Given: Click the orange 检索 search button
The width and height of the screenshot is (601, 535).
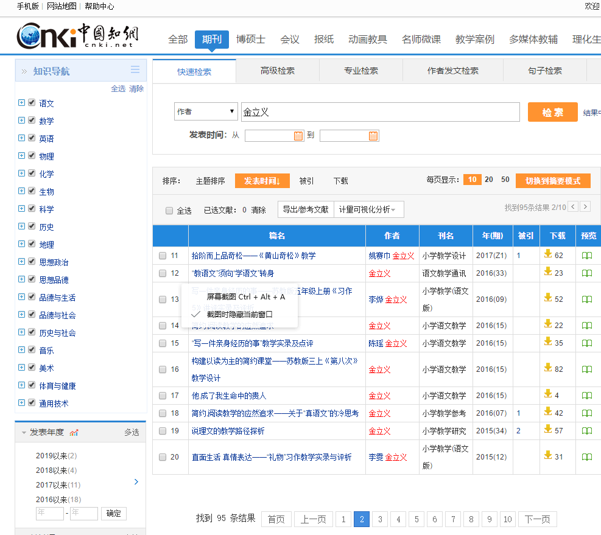Looking at the screenshot, I should coord(552,112).
